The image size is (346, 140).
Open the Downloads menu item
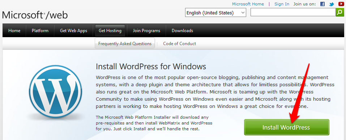point(182,31)
